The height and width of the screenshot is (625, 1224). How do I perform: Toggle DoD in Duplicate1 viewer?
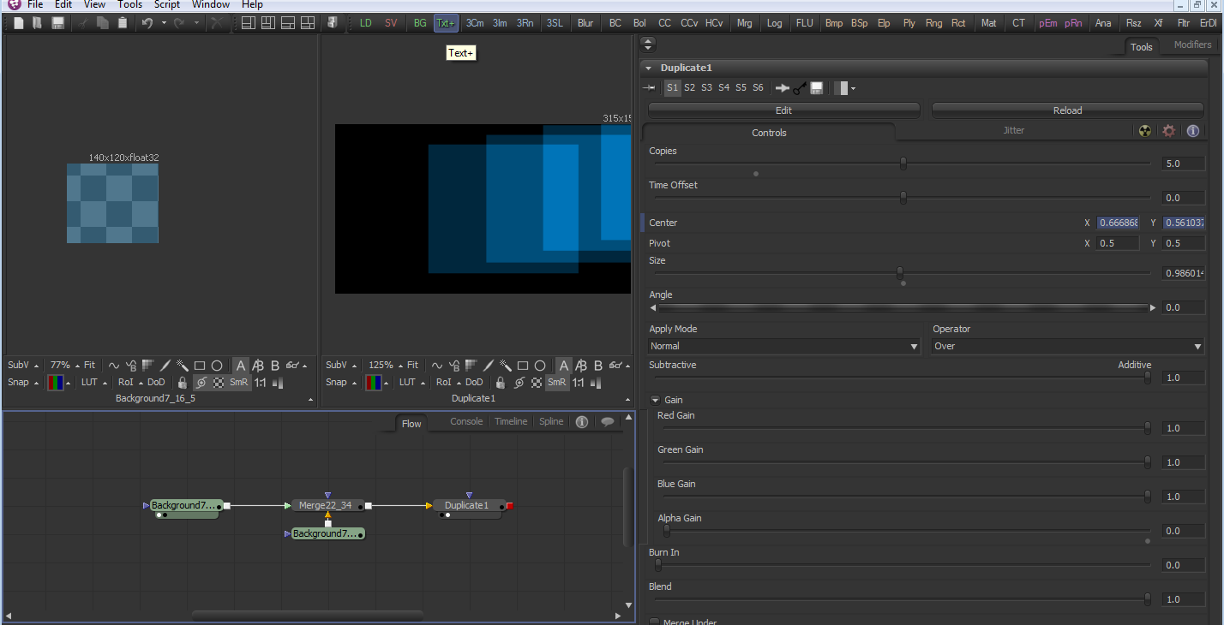pyautogui.click(x=474, y=383)
